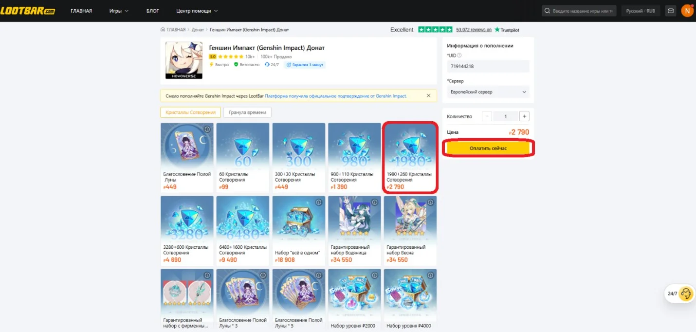
Task: Click the quantity value field
Action: pos(506,116)
